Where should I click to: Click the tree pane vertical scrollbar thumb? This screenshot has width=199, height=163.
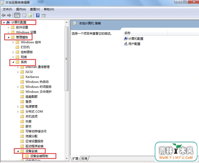pyautogui.click(x=67, y=59)
